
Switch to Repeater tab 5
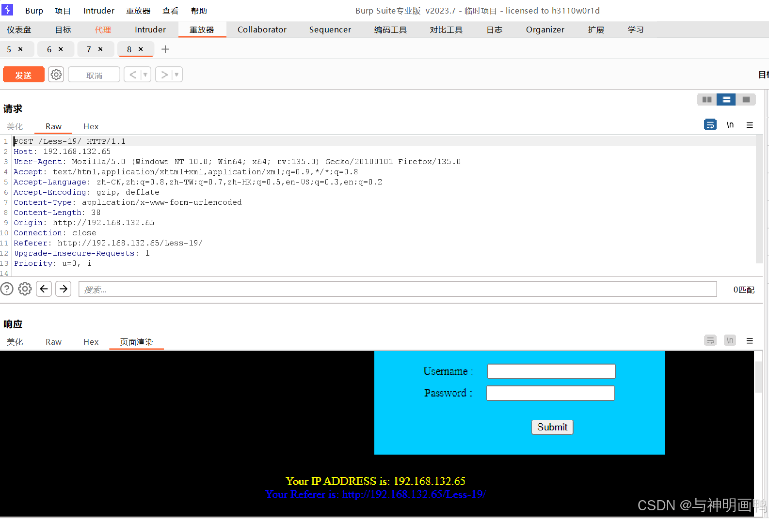(x=9, y=49)
